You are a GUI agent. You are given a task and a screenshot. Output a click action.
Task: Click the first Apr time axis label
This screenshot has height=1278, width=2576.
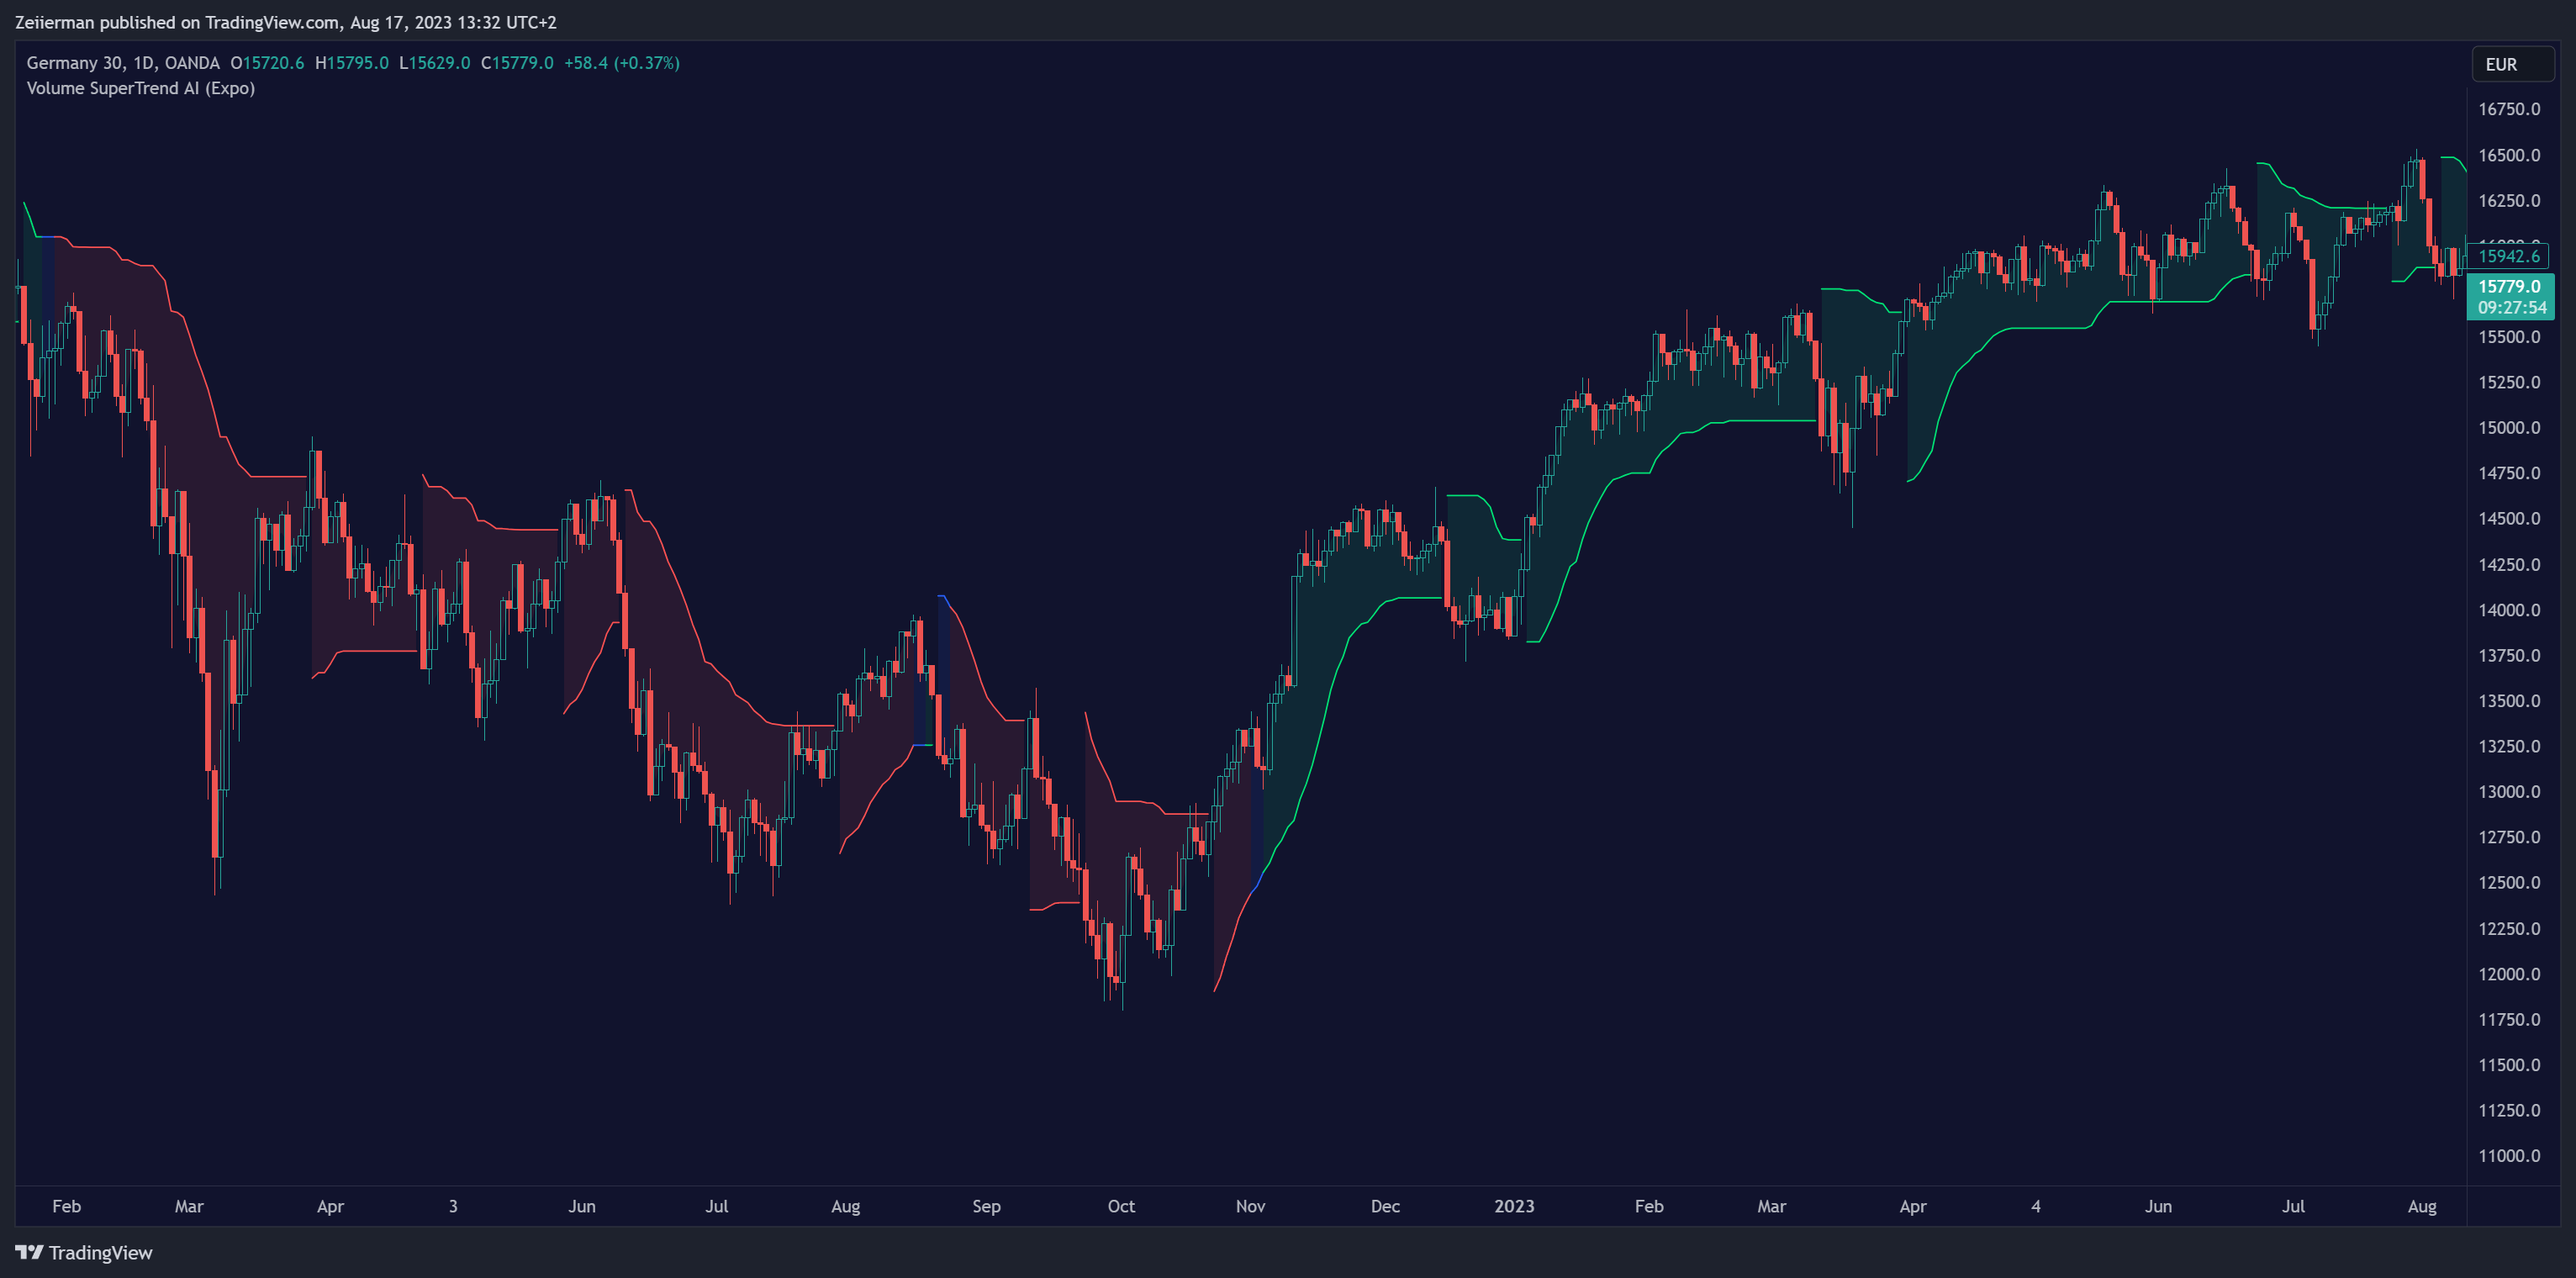point(330,1206)
